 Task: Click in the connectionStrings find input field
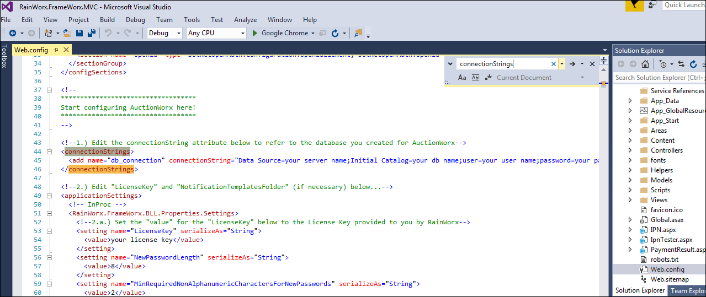[503, 64]
